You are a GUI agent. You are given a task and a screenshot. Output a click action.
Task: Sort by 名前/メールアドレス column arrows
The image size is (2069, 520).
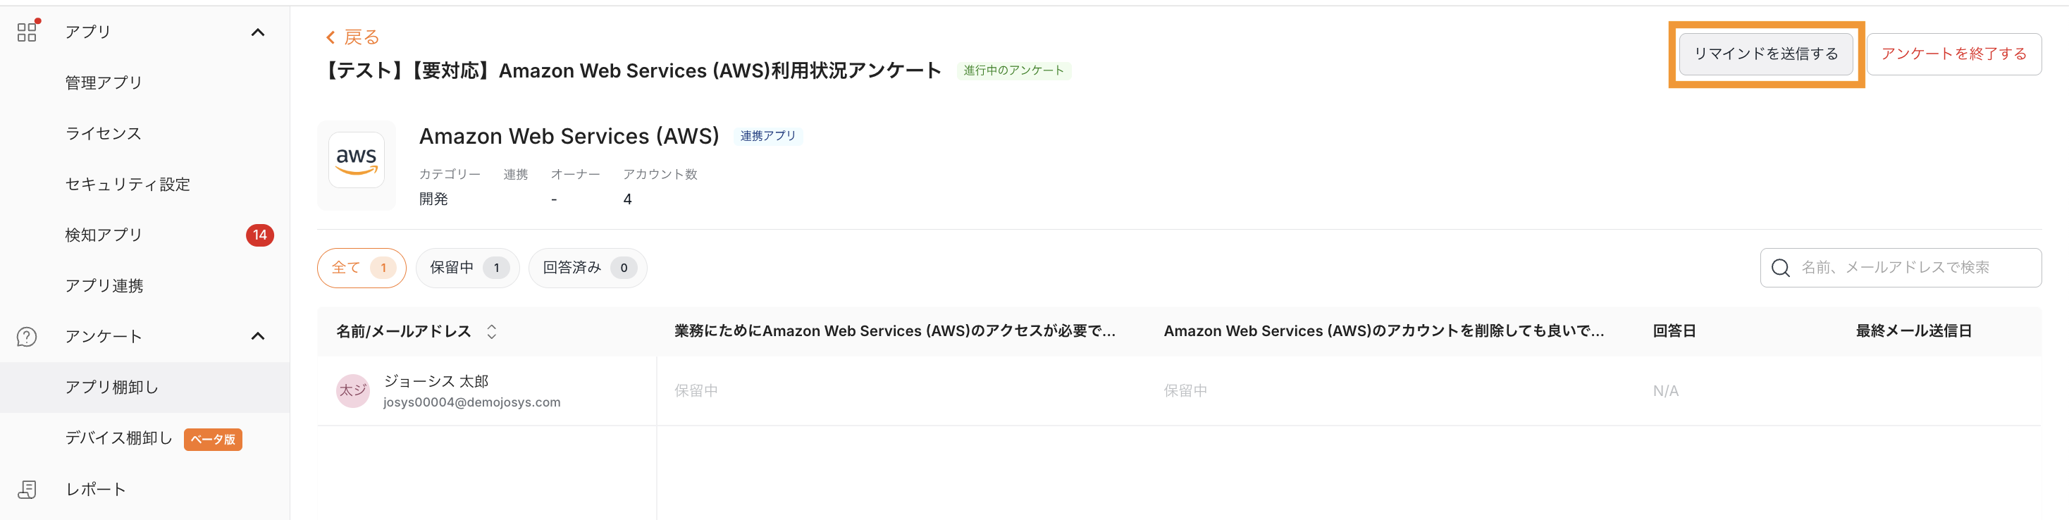tap(492, 331)
